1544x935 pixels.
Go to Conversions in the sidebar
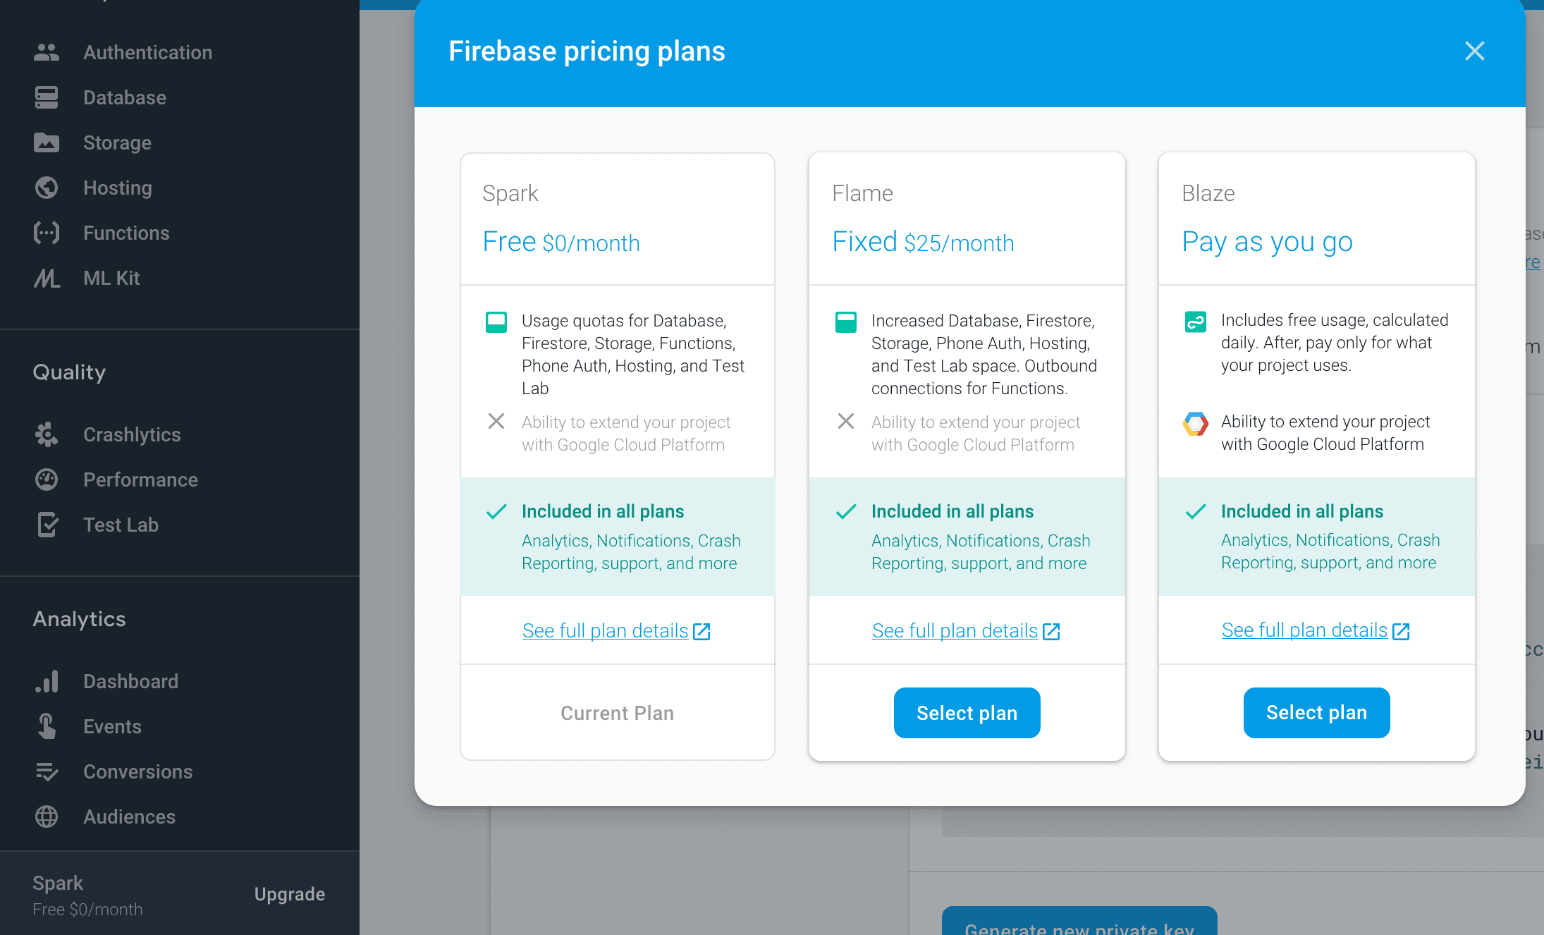137,771
